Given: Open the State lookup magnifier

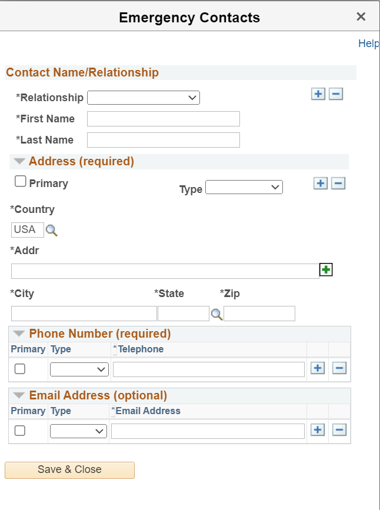Looking at the screenshot, I should [216, 314].
